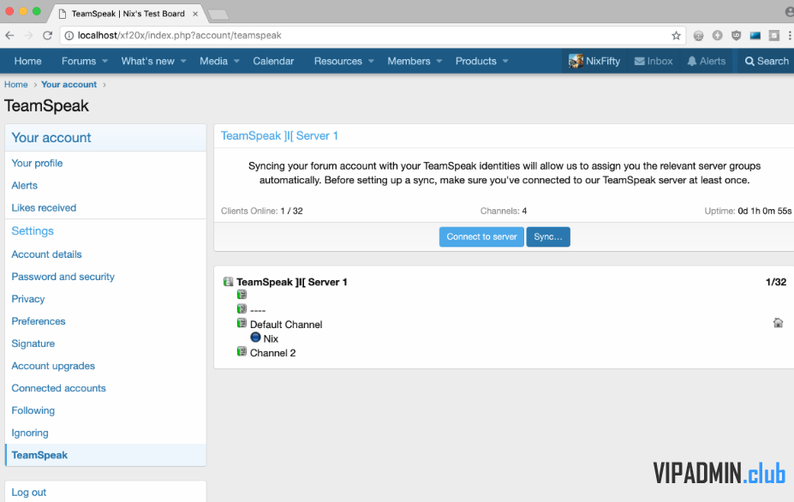The height and width of the screenshot is (502, 794).
Task: Open the Members navigation item
Action: click(409, 62)
